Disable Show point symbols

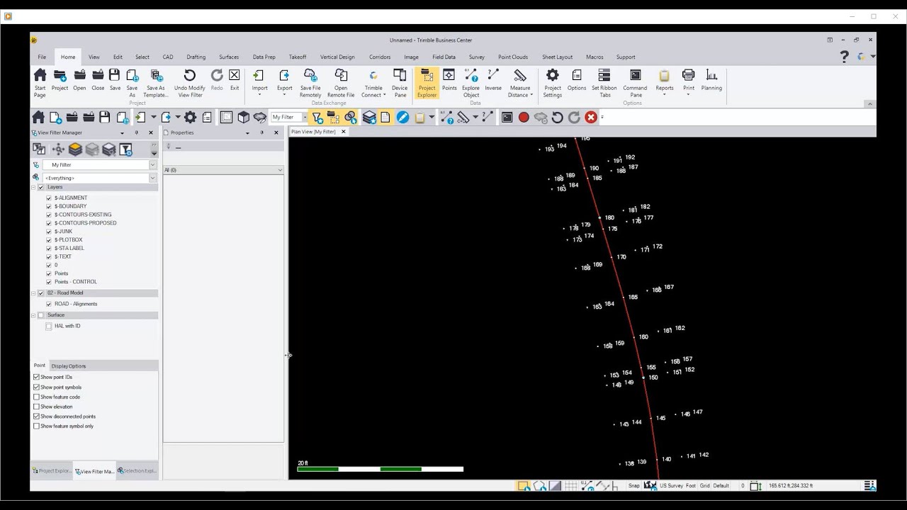[37, 387]
